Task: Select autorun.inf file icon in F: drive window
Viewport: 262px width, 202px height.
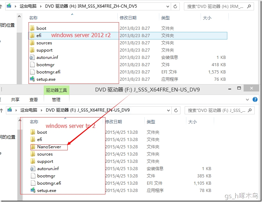Action: tap(33, 168)
